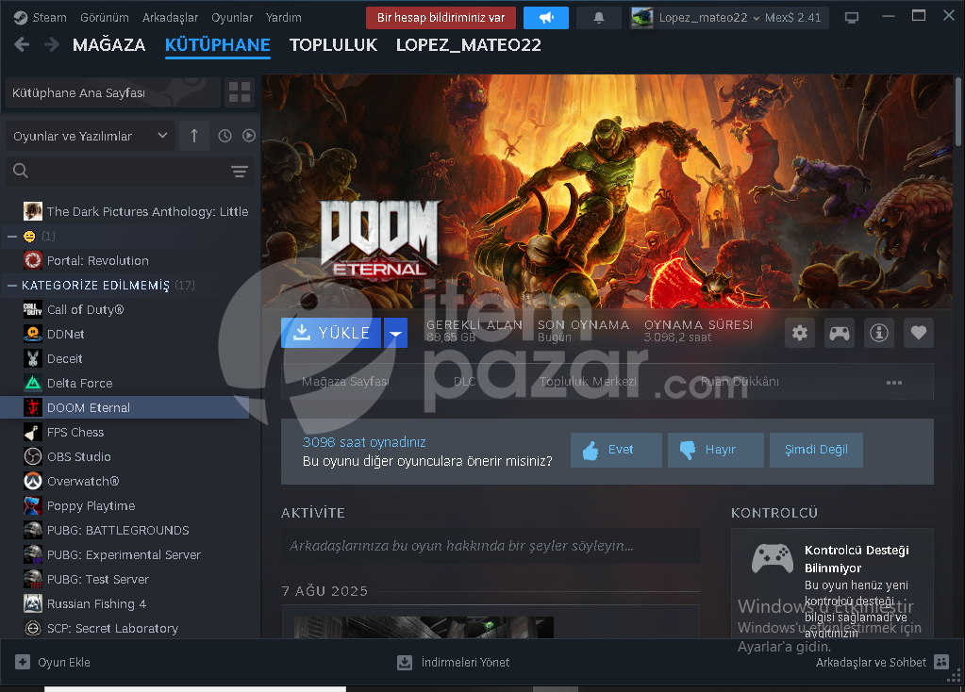Go to the KÜTÜPHANE tab

(x=218, y=45)
